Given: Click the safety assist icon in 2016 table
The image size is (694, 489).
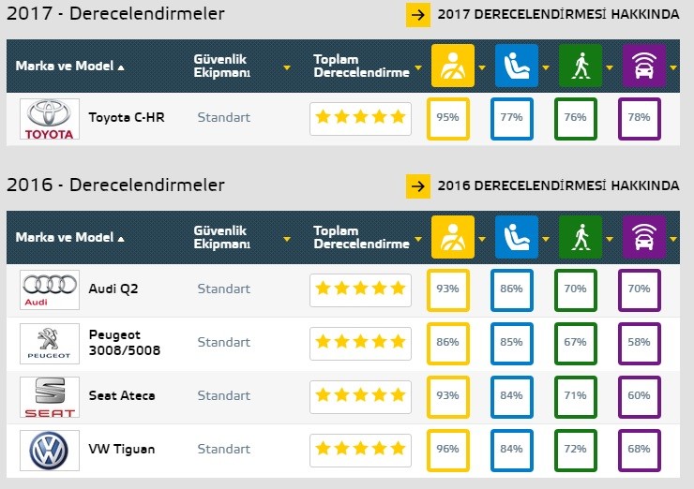Looking at the screenshot, I should point(643,237).
